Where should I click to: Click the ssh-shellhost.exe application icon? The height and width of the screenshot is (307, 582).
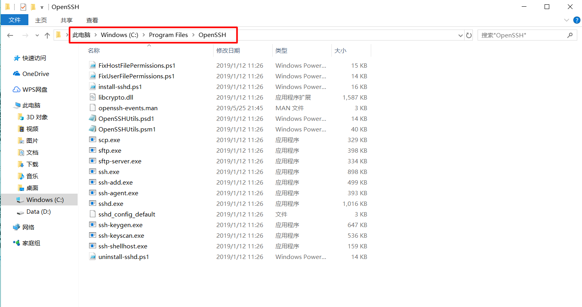pos(93,246)
